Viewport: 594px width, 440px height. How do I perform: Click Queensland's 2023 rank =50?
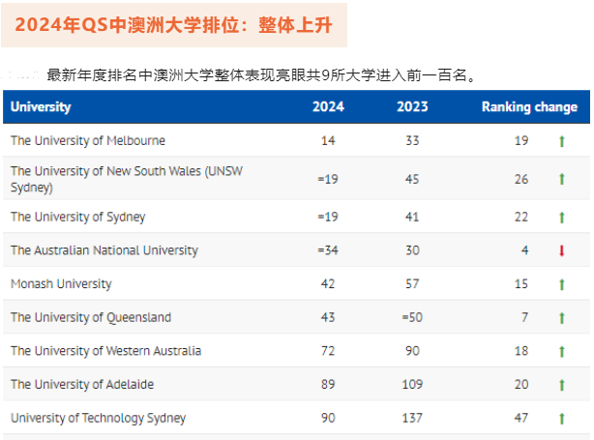(x=412, y=317)
